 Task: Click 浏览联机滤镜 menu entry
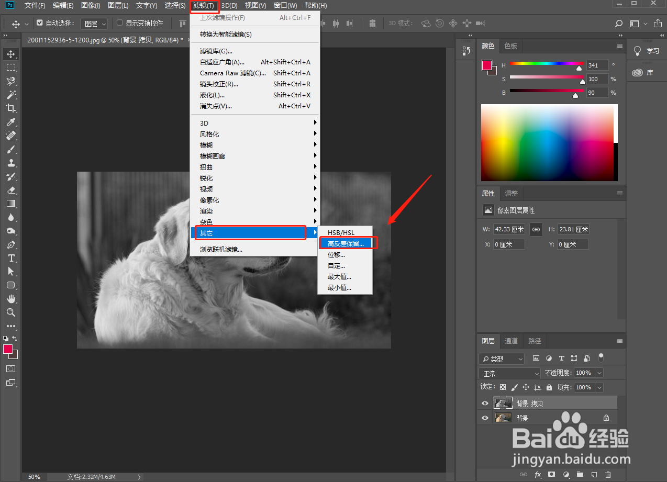click(221, 249)
